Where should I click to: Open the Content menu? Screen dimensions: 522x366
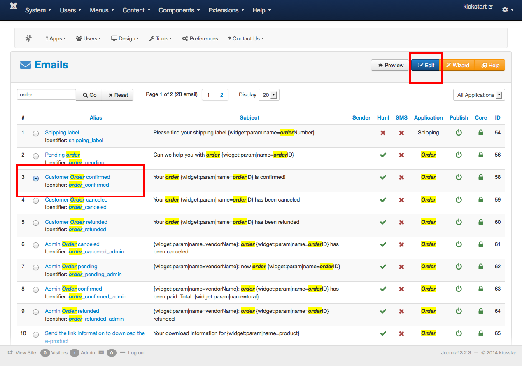[136, 10]
